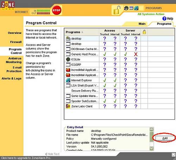Select the ICQSRP program name

(76, 65)
